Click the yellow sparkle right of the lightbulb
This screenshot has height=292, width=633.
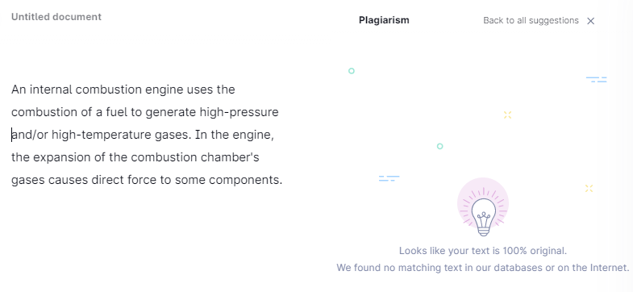click(x=589, y=188)
